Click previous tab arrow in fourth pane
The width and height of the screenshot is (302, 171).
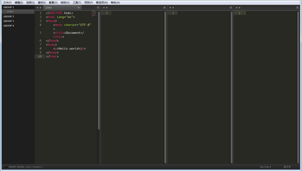[236, 8]
